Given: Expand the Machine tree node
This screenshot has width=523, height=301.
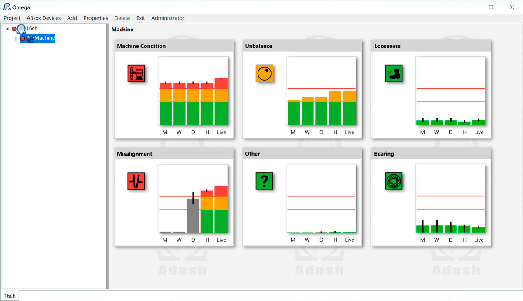Looking at the screenshot, I should [x=16, y=38].
